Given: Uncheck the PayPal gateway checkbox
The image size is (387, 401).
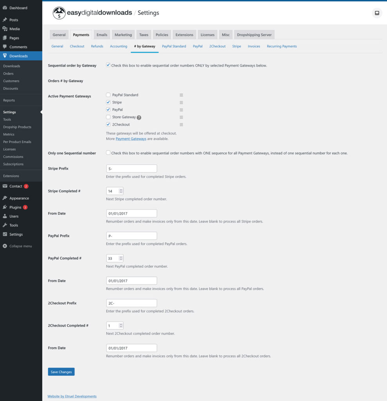Looking at the screenshot, I should coord(108,110).
